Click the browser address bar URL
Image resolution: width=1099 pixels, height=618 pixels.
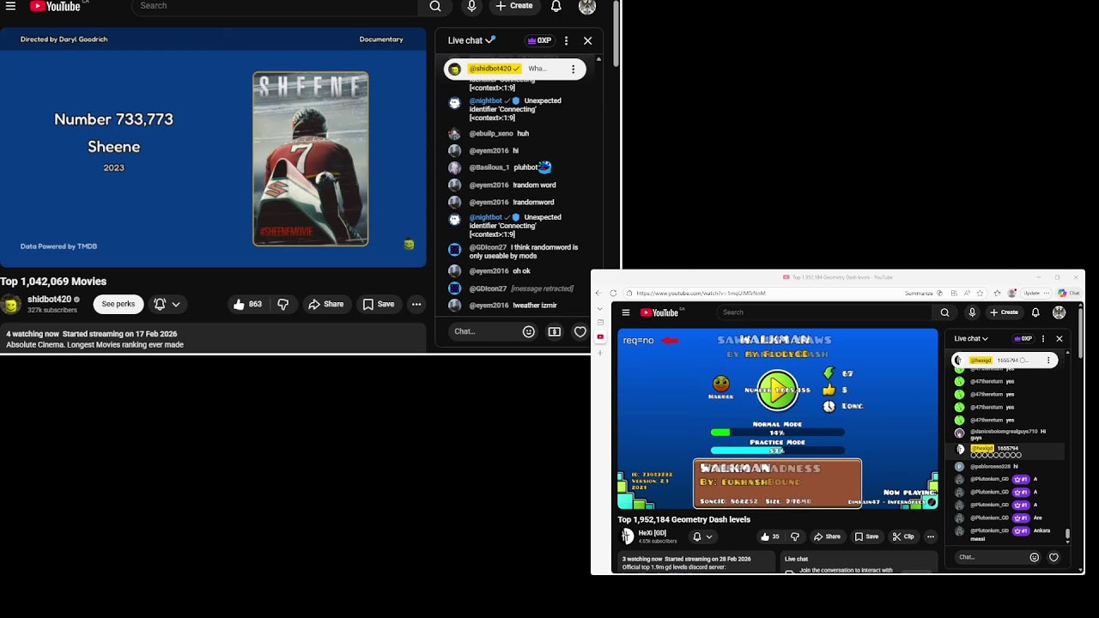pyautogui.click(x=701, y=293)
